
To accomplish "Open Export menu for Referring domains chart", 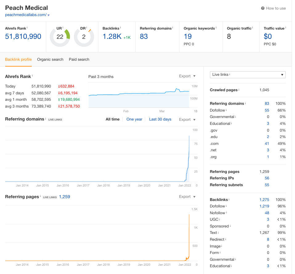I will [x=187, y=119].
